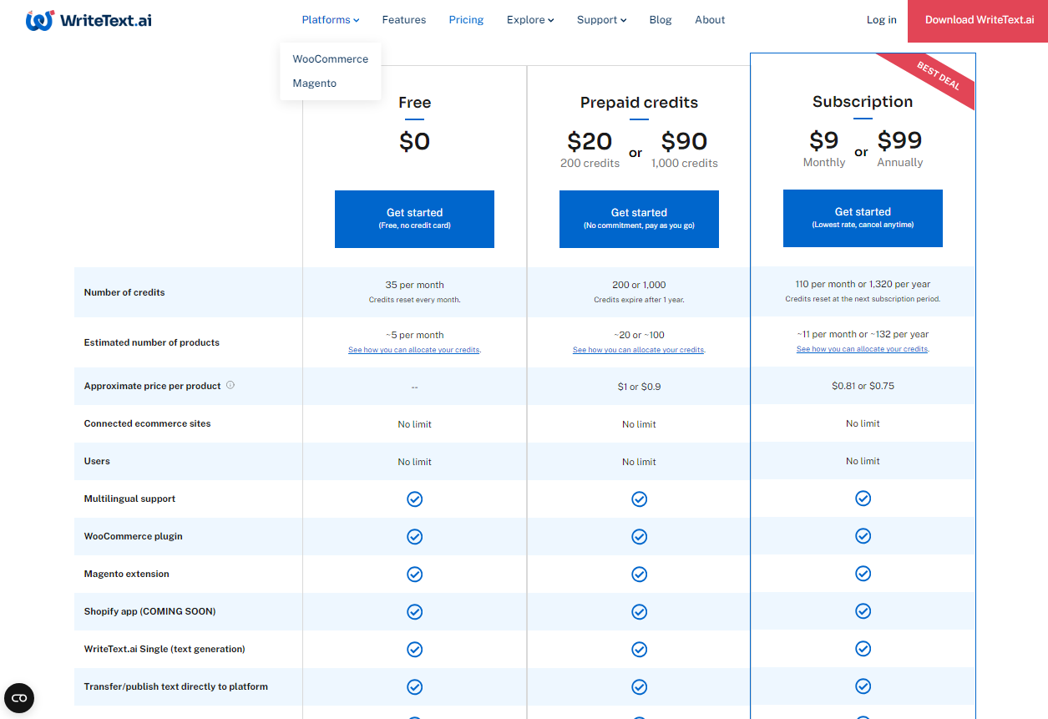Select WooCommerce from the Platforms submenu
The width and height of the screenshot is (1048, 719).
pos(331,59)
